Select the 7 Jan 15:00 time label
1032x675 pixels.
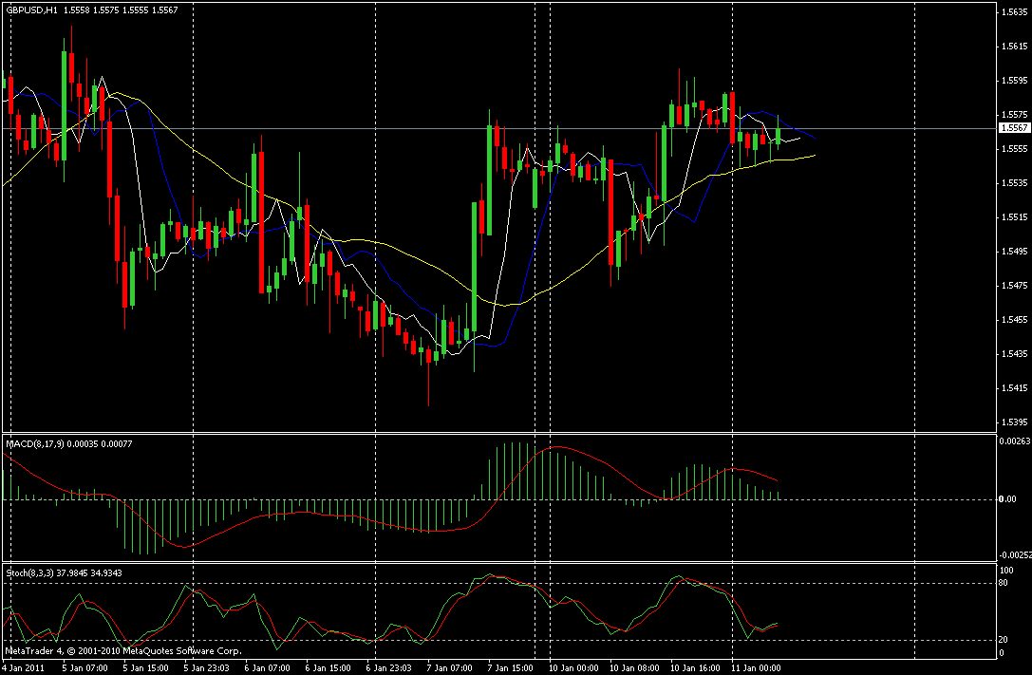(511, 667)
